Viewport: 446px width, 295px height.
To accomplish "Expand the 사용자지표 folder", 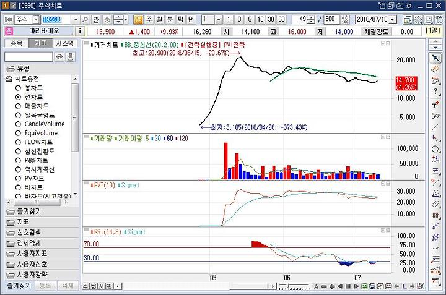I will coord(42,254).
